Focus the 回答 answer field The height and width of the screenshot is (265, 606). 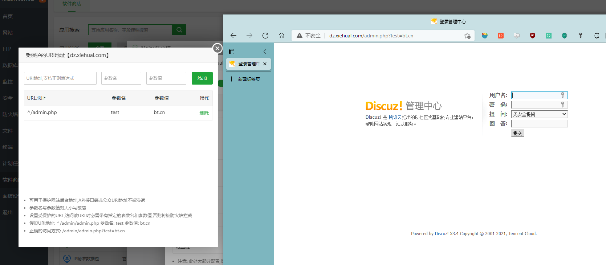coord(539,123)
